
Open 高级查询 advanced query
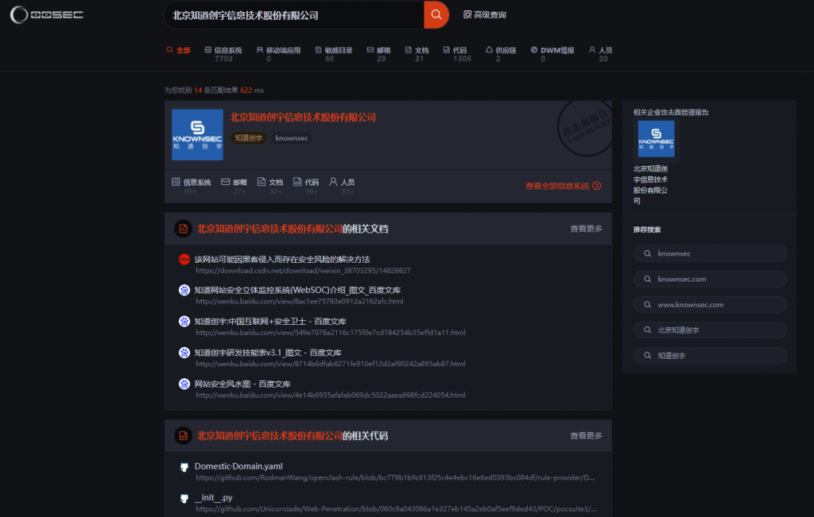(x=484, y=14)
